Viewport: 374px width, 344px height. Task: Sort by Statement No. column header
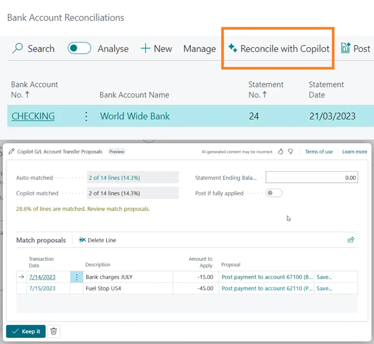click(266, 90)
